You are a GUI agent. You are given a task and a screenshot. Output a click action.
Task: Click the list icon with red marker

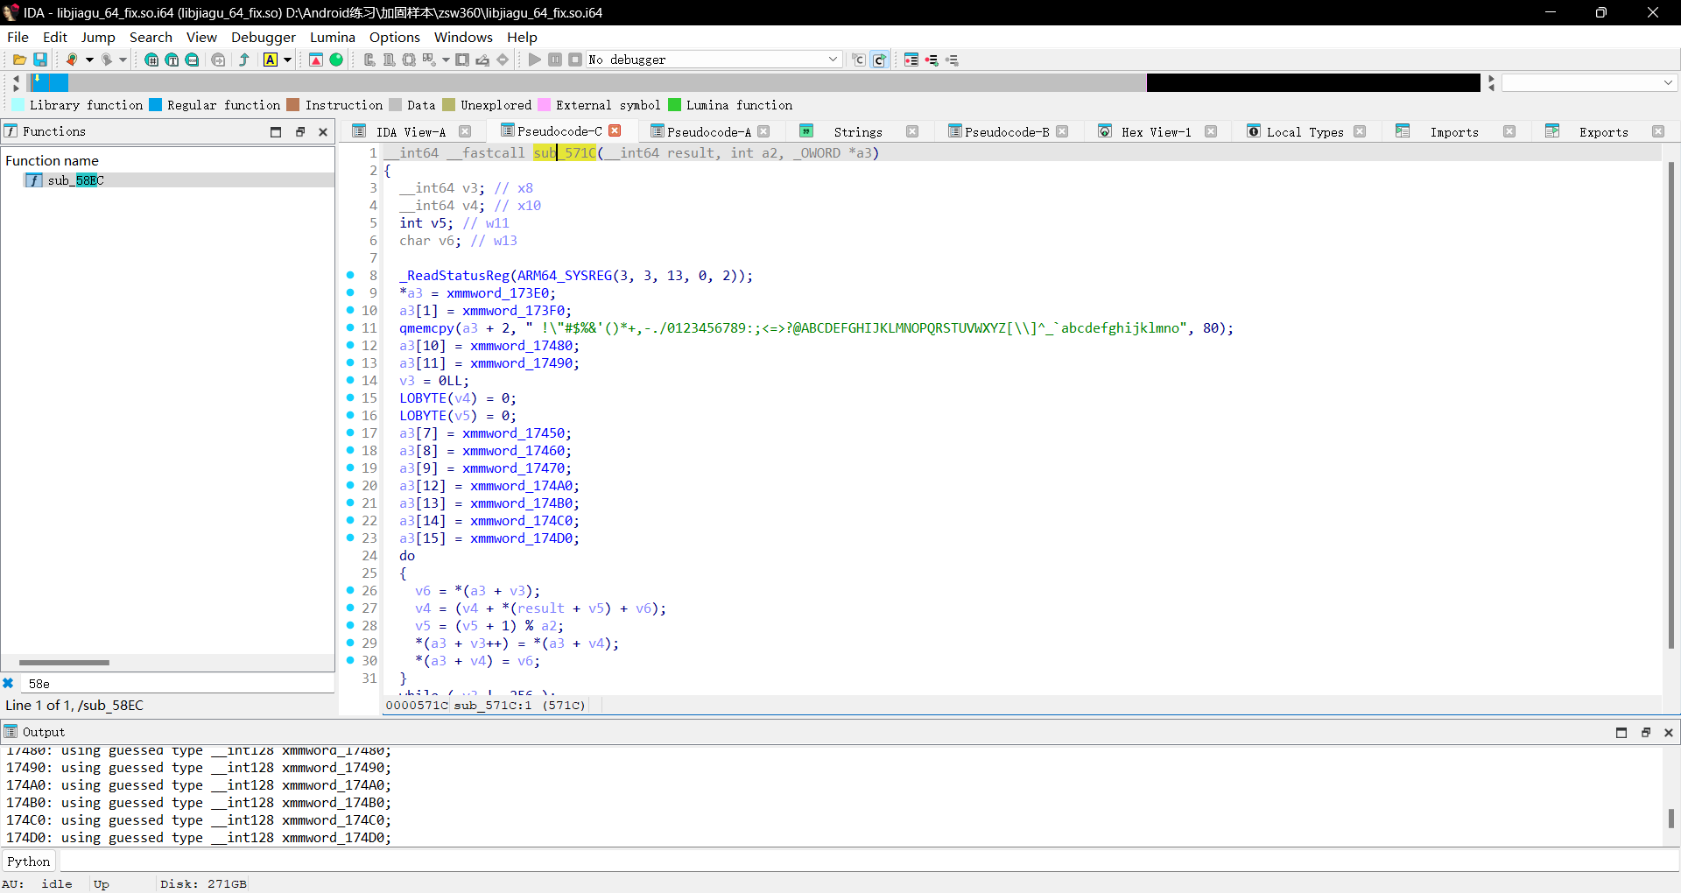coord(911,60)
